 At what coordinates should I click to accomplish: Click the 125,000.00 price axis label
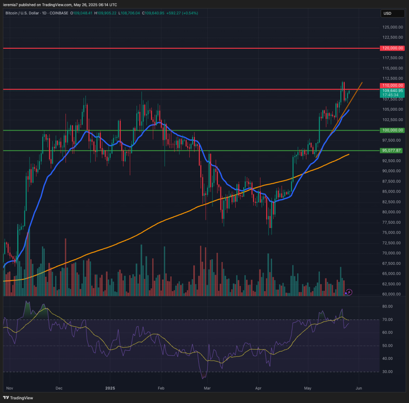tap(393, 27)
